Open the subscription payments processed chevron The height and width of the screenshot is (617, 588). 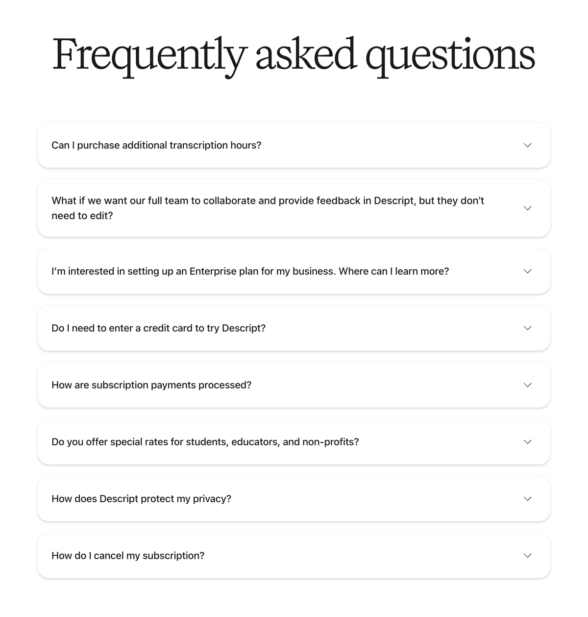[527, 385]
